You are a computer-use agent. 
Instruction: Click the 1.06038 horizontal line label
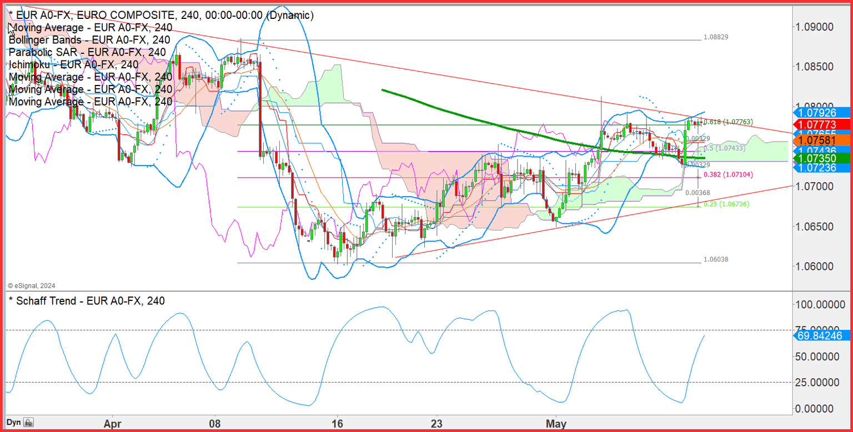point(715,259)
